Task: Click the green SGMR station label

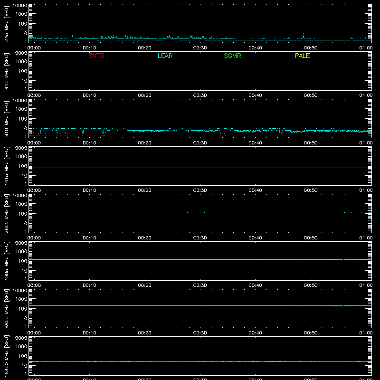Action: click(232, 56)
